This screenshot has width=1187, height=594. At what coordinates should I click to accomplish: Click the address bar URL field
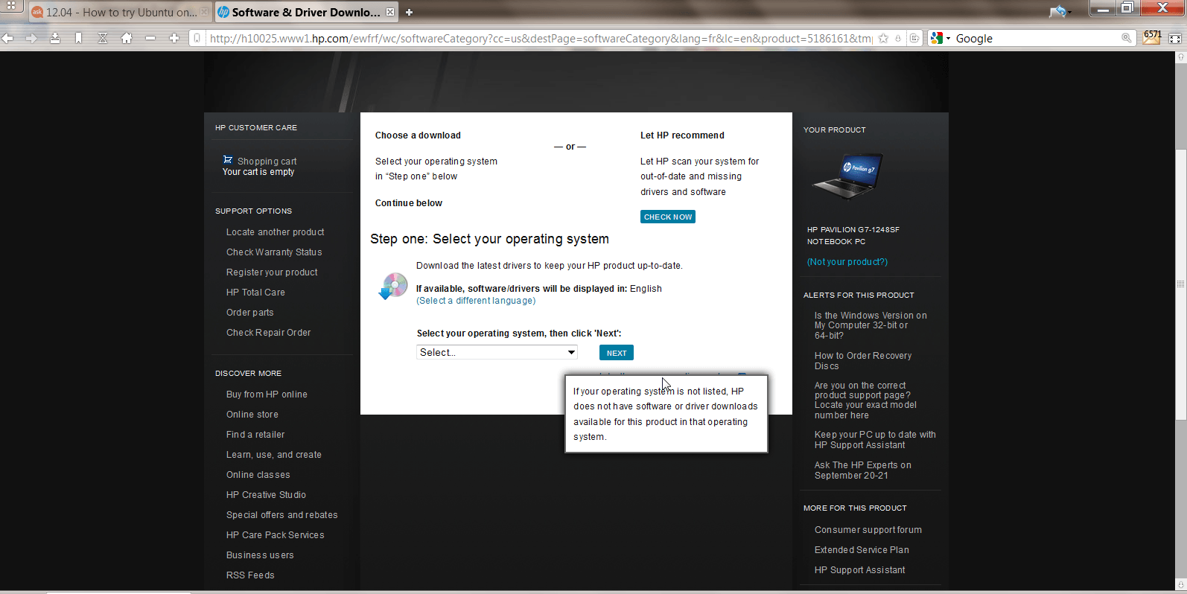pos(540,38)
